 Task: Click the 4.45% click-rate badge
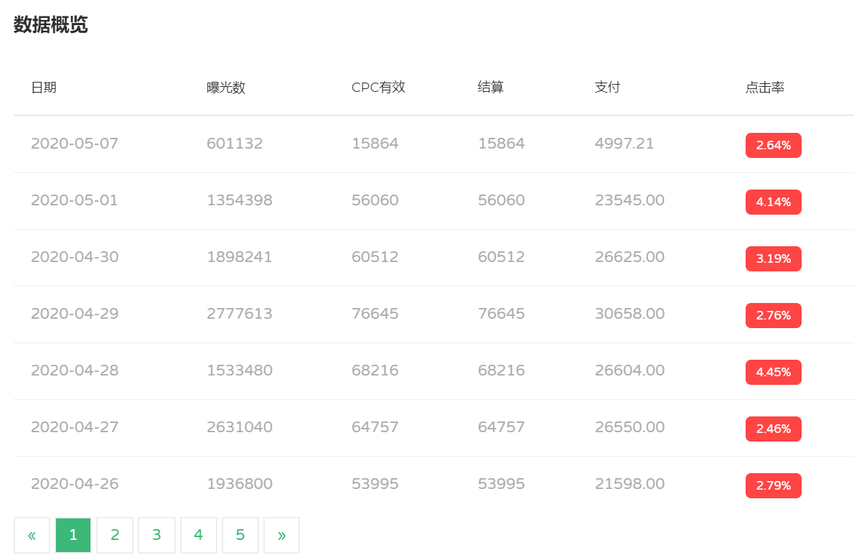tap(773, 372)
